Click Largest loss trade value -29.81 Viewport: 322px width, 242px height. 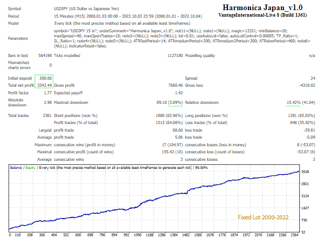coord(309,130)
